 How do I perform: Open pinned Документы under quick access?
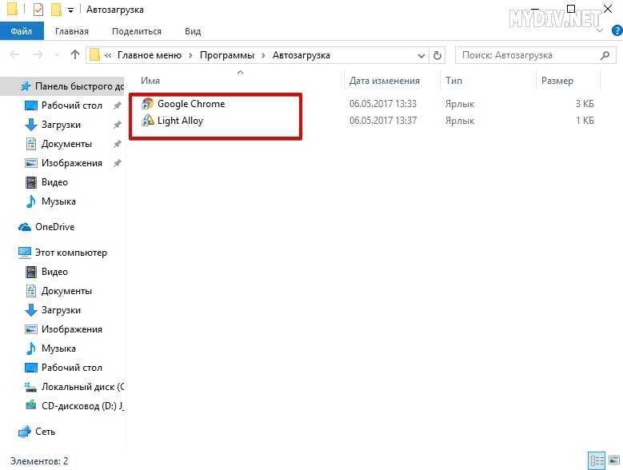click(x=66, y=144)
